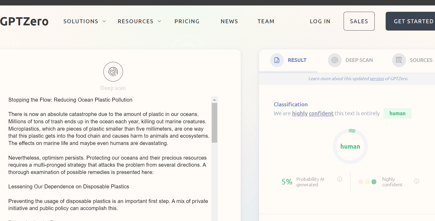Open the Pricing page
The image size is (435, 221).
tap(187, 21)
